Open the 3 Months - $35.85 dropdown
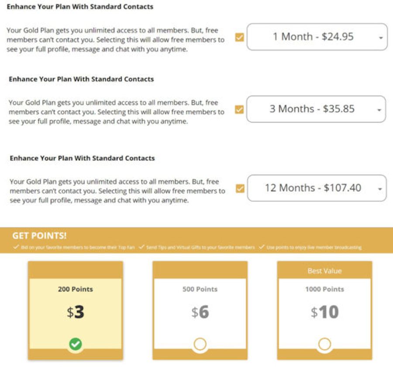393x367 pixels. point(316,109)
